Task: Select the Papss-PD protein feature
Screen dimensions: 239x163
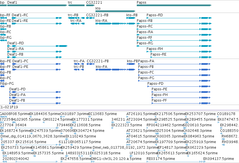Action: tap(179, 86)
